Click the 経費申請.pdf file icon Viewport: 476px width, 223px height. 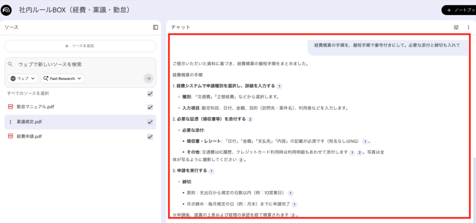(10, 137)
